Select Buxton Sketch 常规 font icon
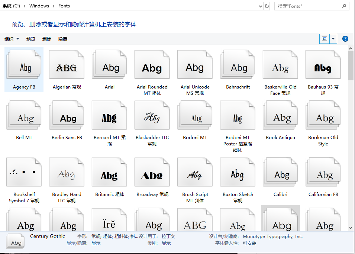This screenshot has width=355, height=254. tap(238, 172)
